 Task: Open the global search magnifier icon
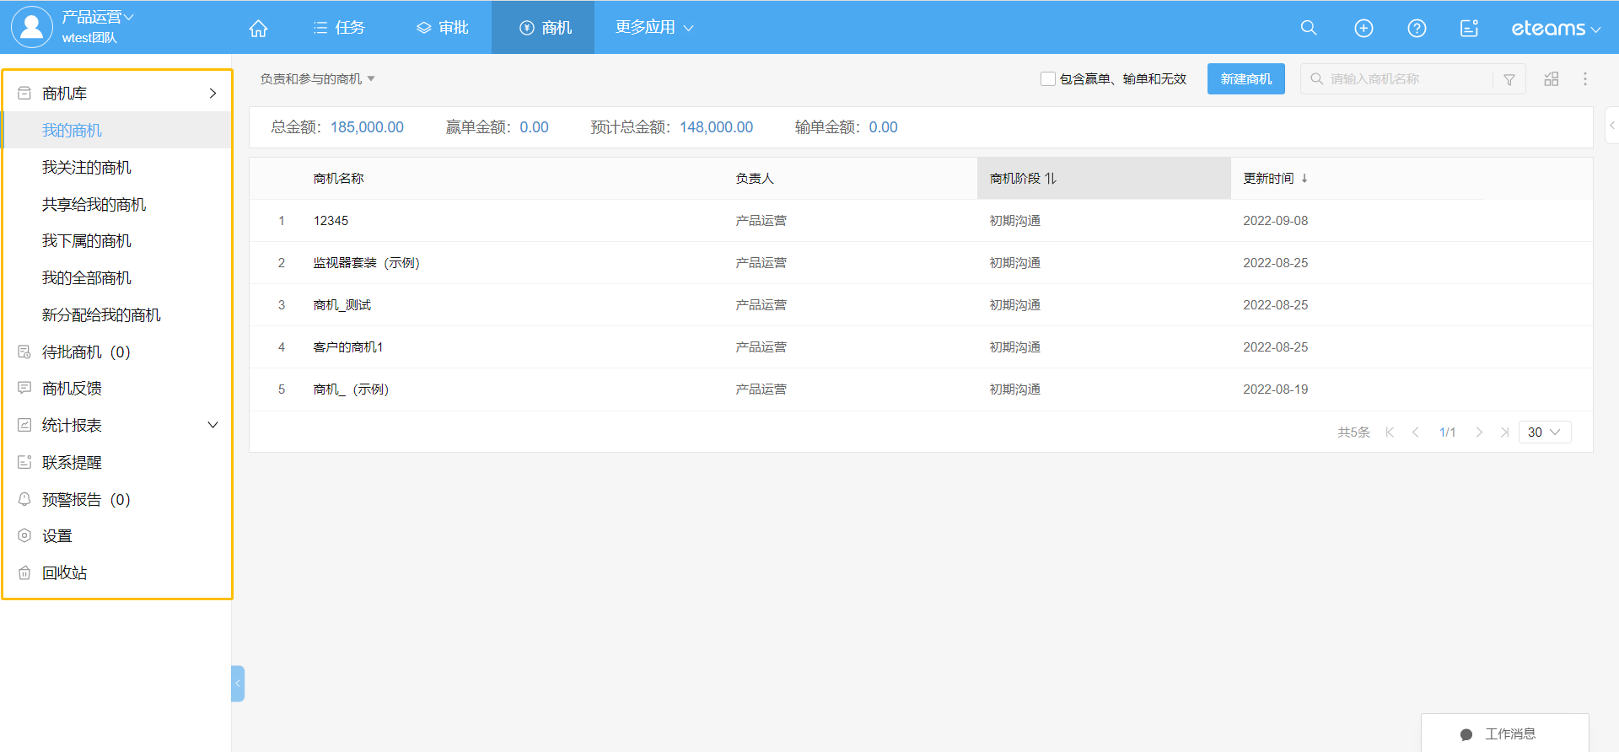(x=1308, y=28)
